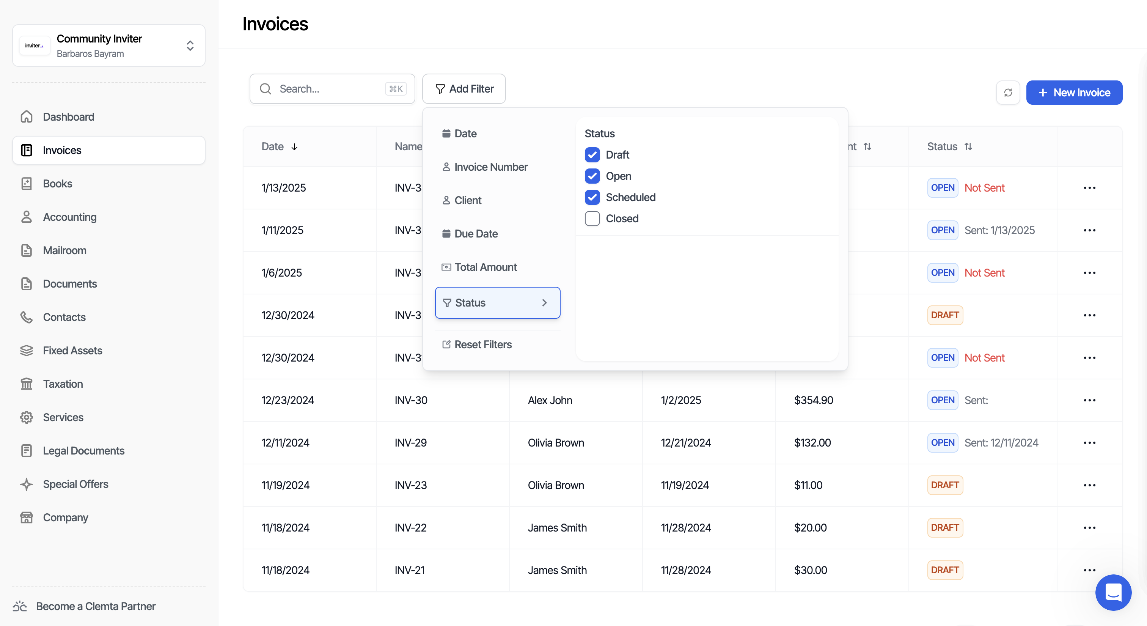1147x626 pixels.
Task: Click the $132.00 amount cell
Action: click(x=812, y=443)
